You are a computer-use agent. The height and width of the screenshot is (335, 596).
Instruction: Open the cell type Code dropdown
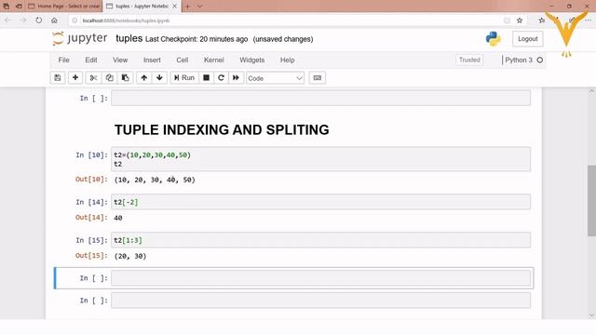(276, 78)
